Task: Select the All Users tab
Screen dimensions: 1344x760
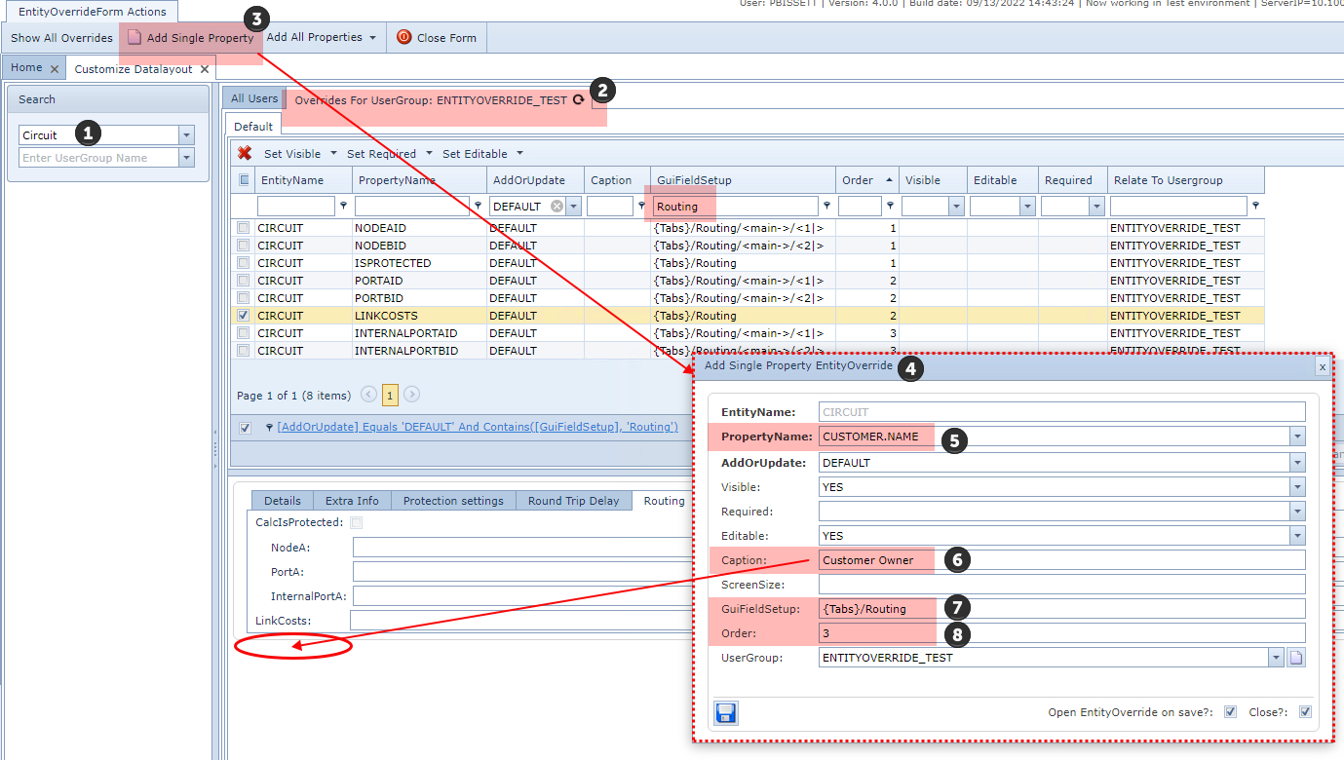Action: tap(253, 98)
